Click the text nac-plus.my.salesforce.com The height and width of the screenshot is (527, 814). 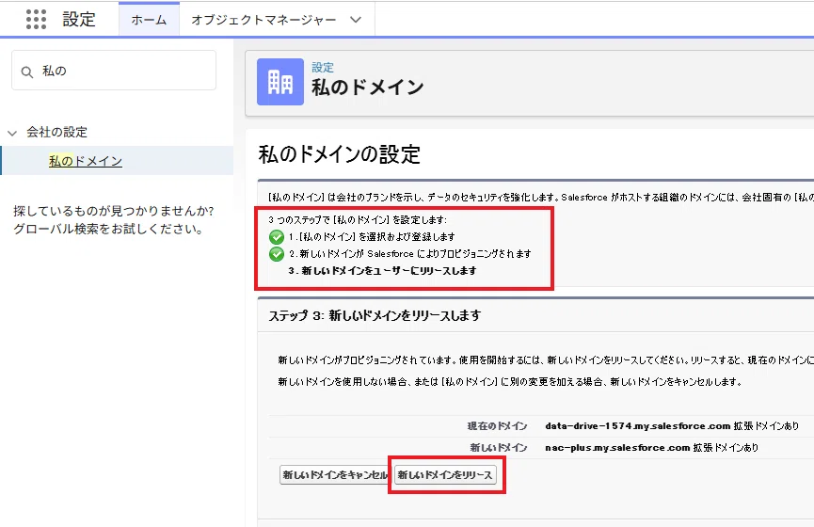click(617, 448)
